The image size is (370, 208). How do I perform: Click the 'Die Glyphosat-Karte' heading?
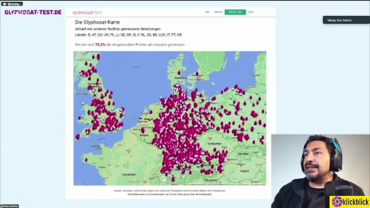(97, 22)
